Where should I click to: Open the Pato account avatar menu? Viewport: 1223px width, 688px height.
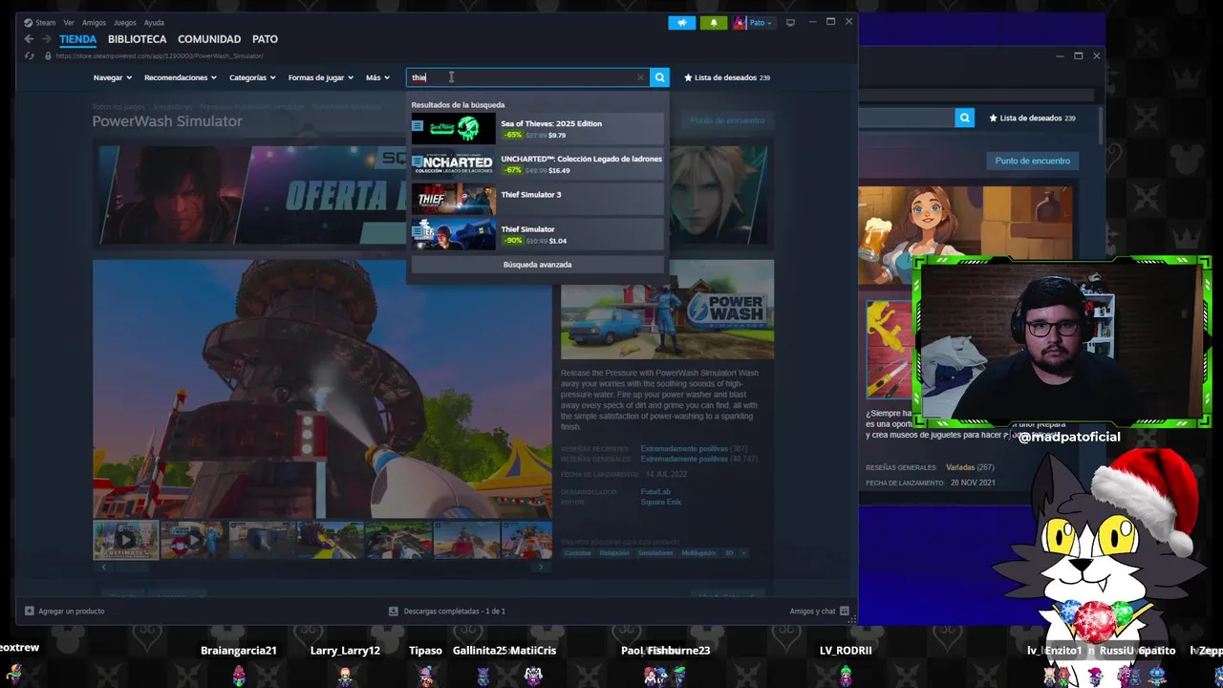pyautogui.click(x=754, y=23)
